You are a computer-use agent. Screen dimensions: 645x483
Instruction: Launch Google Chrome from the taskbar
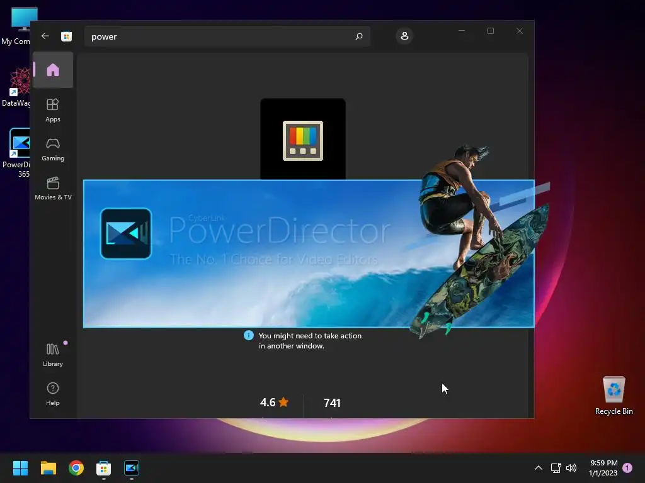[x=76, y=468]
